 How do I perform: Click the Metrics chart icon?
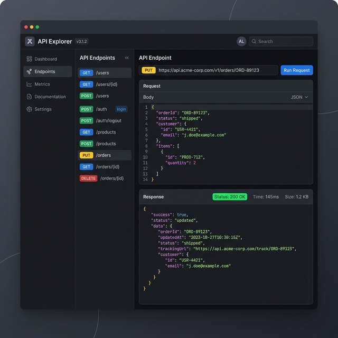29,84
